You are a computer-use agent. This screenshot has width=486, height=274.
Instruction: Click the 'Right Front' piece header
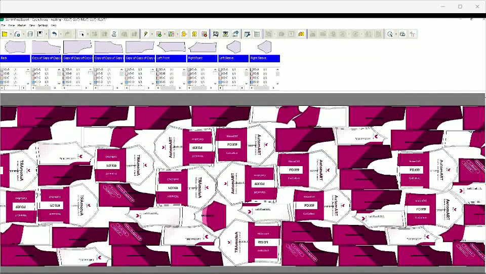point(202,58)
